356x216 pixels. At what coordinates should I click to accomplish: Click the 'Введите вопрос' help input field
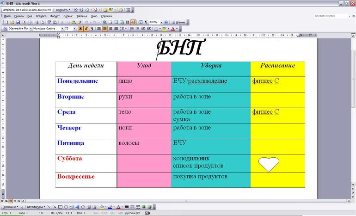pyautogui.click(x=331, y=16)
